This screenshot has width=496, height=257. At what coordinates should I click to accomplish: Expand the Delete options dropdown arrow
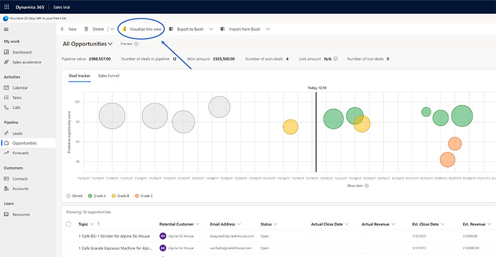click(x=112, y=29)
